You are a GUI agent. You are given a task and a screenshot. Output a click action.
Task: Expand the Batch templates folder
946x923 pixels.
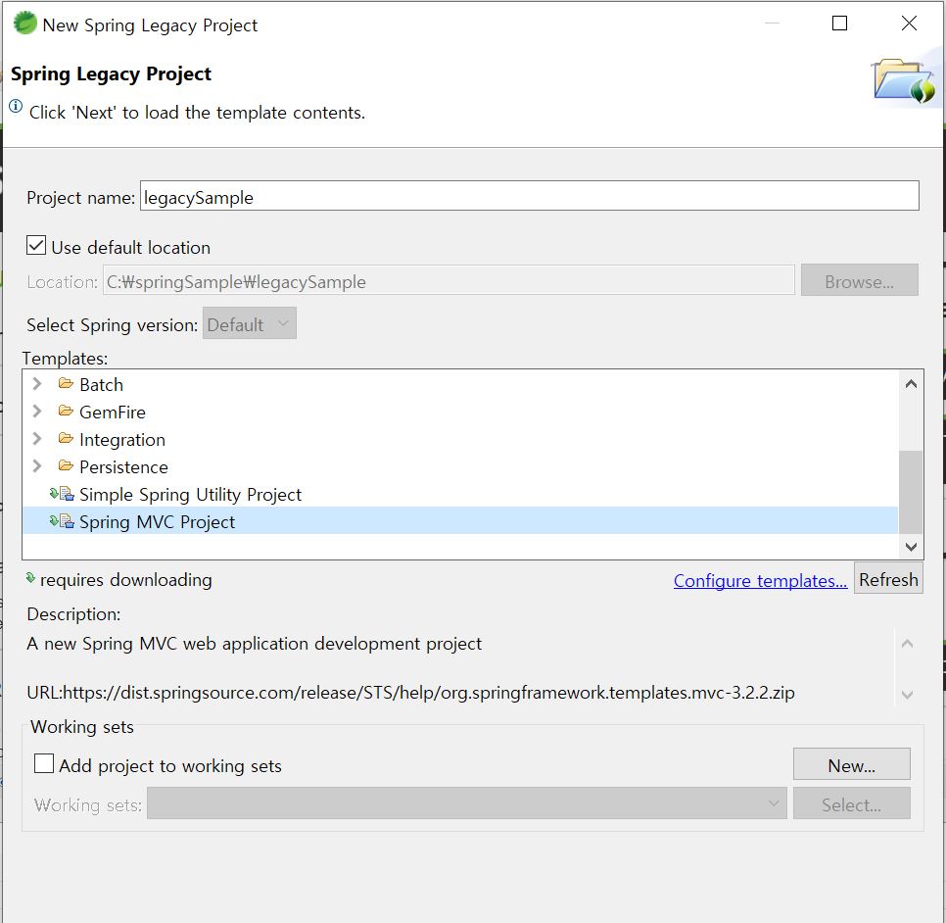coord(37,384)
